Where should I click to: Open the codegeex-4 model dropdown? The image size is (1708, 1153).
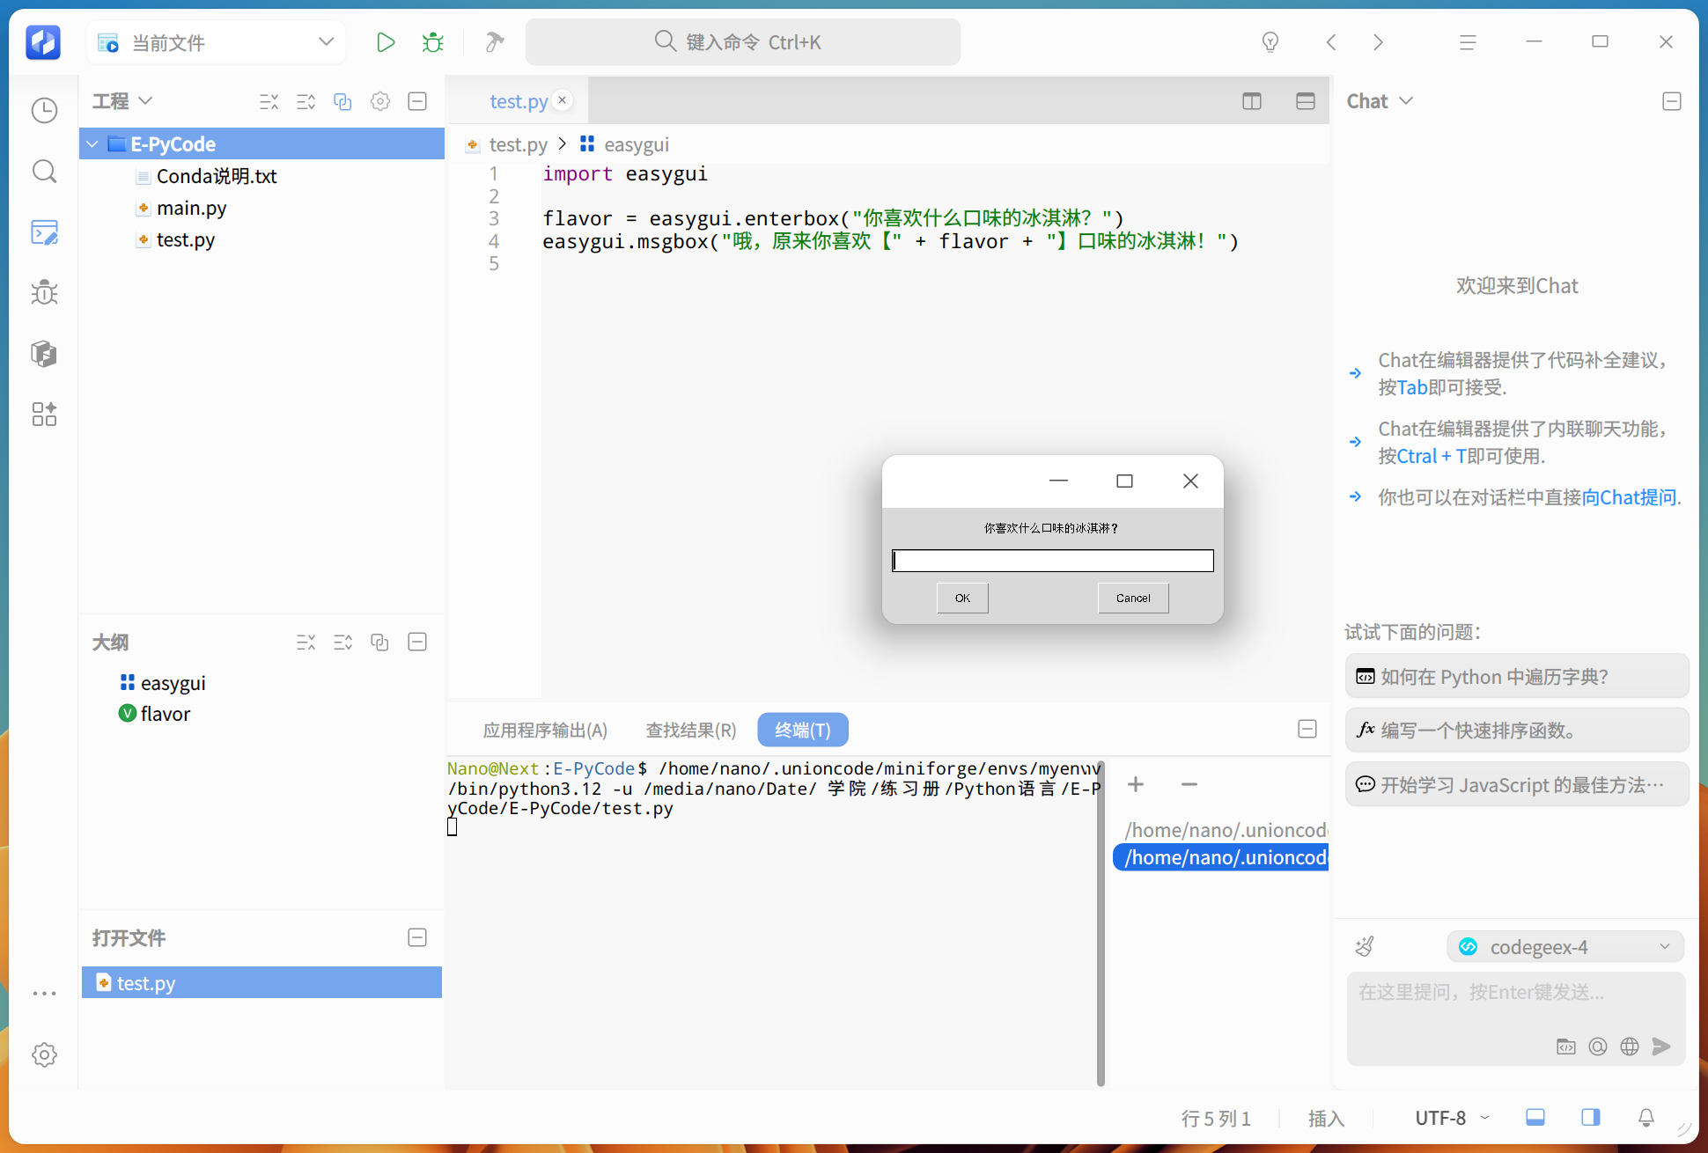coord(1565,947)
